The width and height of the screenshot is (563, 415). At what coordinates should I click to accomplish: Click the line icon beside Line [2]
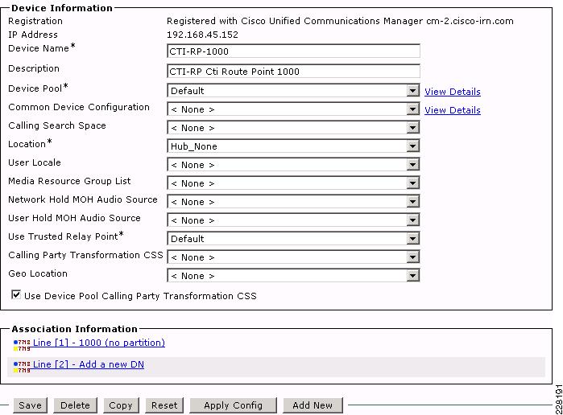click(22, 367)
